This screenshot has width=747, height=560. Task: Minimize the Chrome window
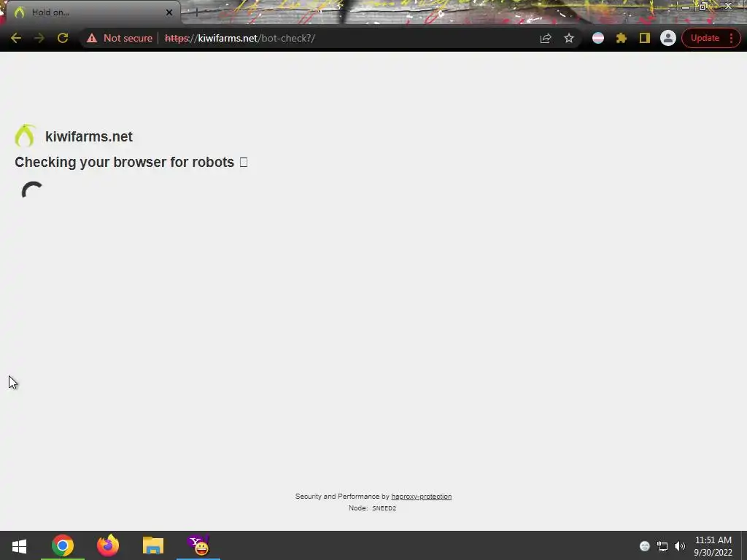[685, 6]
